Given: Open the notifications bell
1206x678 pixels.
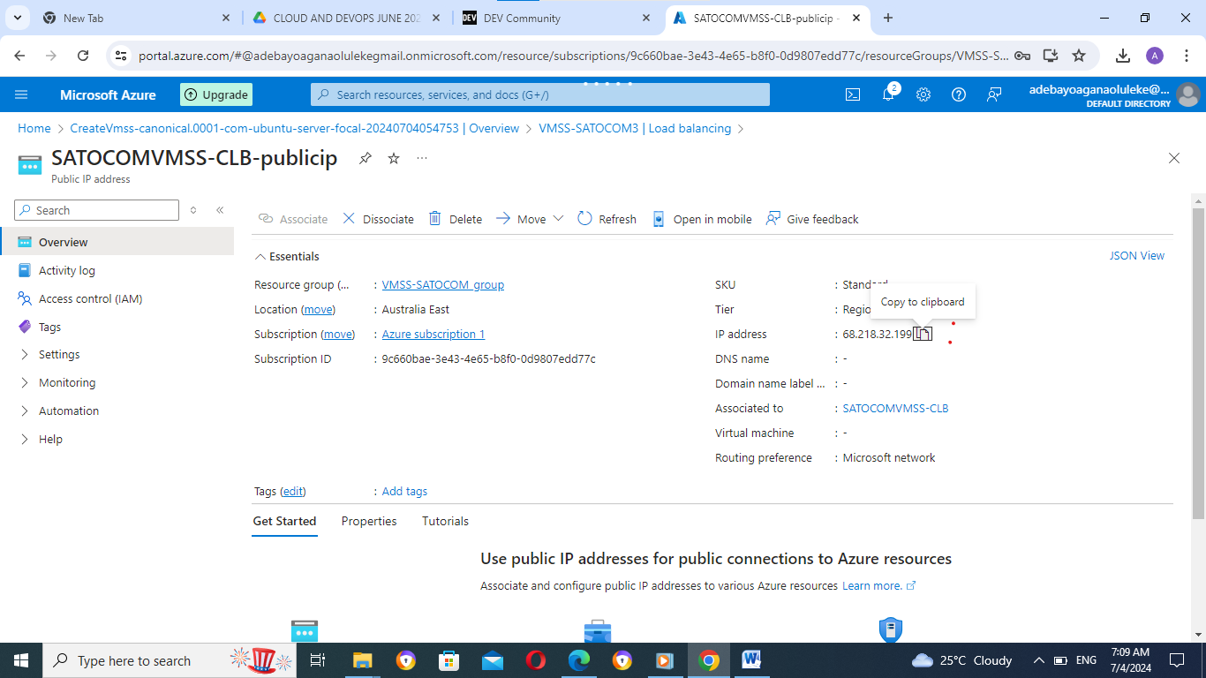Looking at the screenshot, I should 889,94.
